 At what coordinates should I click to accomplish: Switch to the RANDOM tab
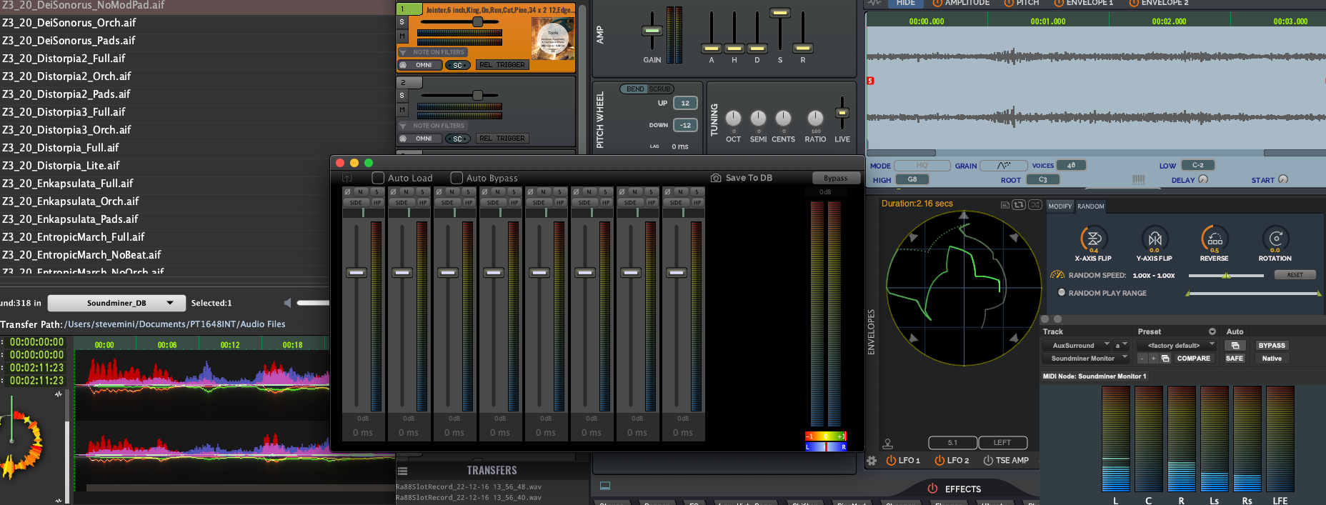click(x=1091, y=206)
